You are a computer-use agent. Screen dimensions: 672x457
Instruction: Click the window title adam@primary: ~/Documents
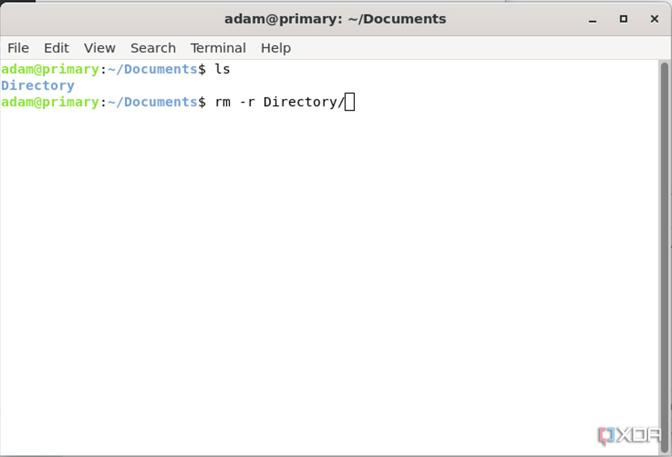(x=335, y=19)
